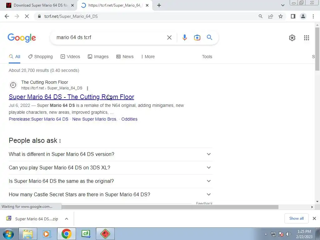Switch to News results
This screenshot has height=240, width=320.
125,57
